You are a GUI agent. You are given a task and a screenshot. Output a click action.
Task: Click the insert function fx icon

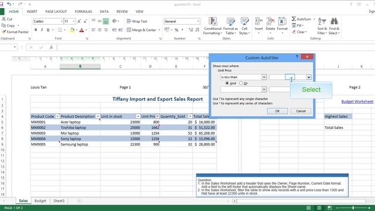[51, 47]
